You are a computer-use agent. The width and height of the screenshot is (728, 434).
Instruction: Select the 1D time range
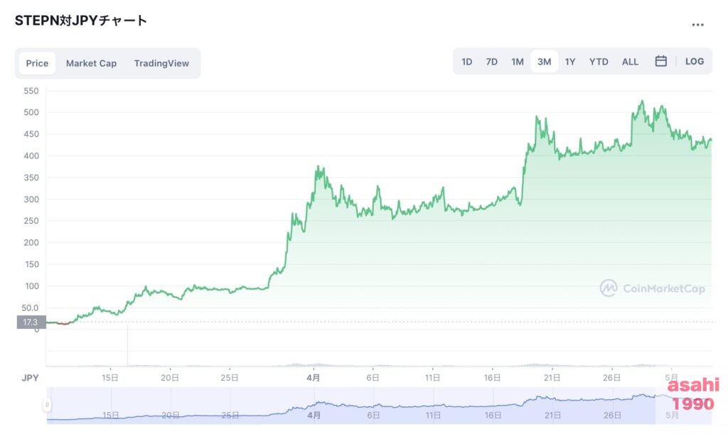[466, 62]
